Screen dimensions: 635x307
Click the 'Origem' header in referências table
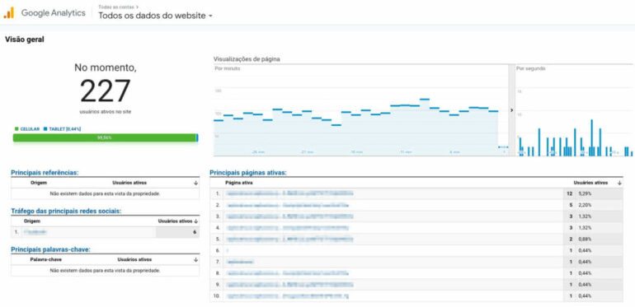[39, 183]
